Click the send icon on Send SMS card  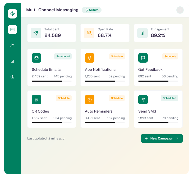pyautogui.click(x=143, y=100)
